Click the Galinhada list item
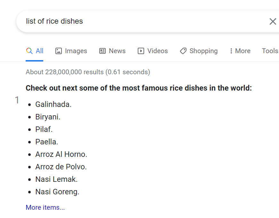This screenshot has height=218, width=279. [x=53, y=104]
